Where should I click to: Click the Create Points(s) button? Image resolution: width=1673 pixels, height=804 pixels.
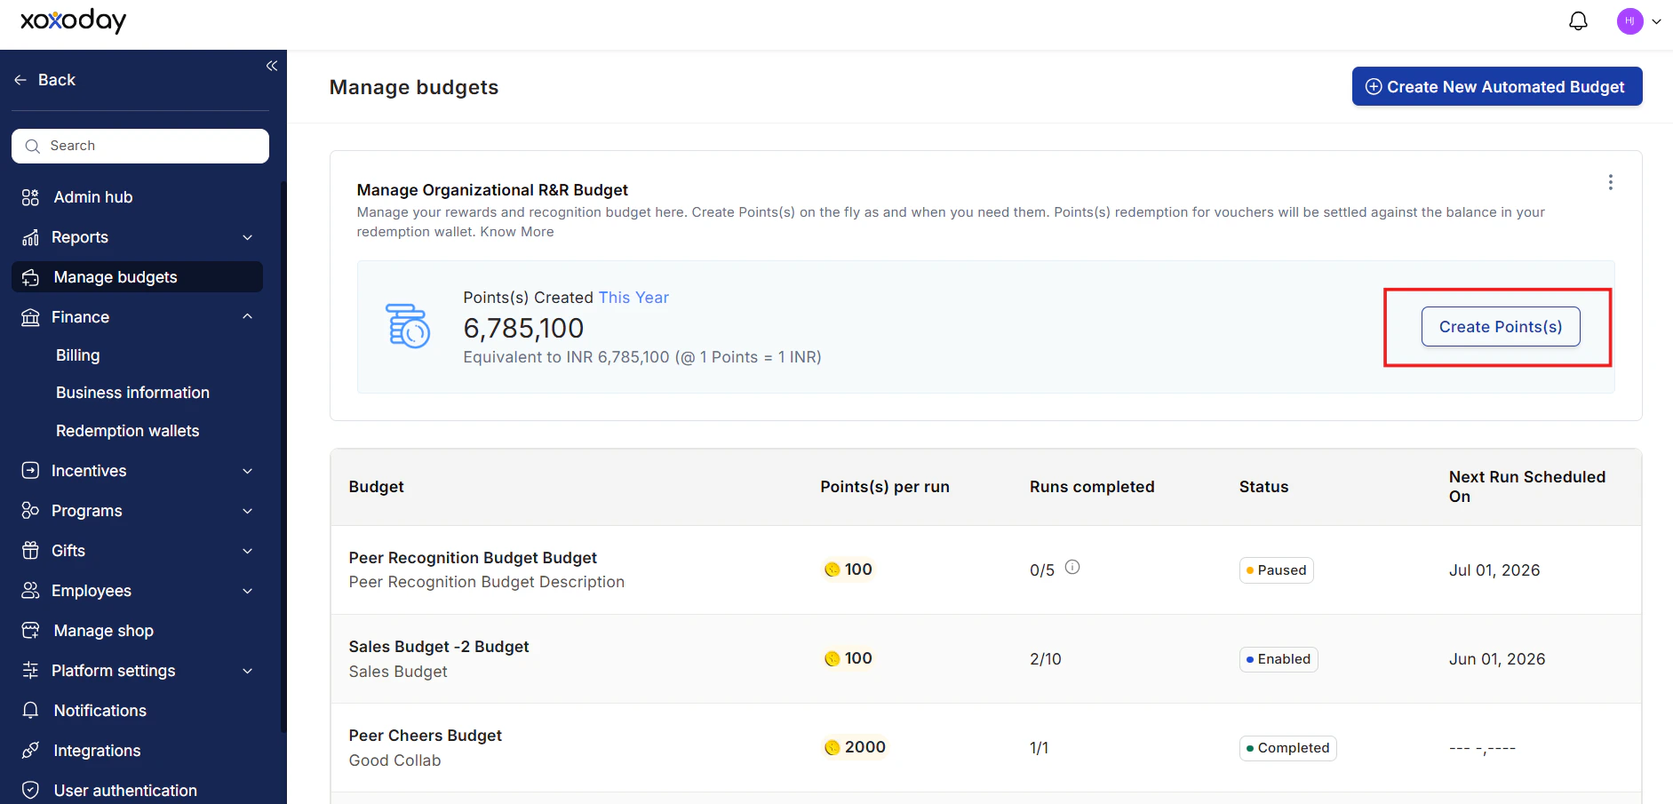[1501, 327]
